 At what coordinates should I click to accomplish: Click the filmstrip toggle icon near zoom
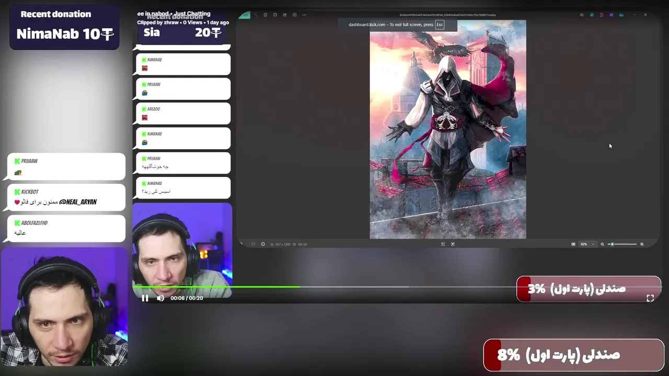coord(573,244)
